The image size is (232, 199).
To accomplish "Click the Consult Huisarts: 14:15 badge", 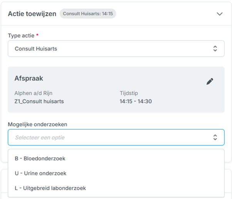I will pos(88,14).
